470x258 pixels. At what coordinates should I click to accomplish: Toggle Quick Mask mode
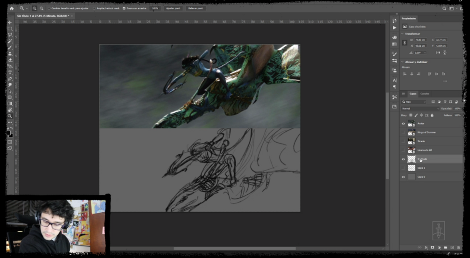[x=10, y=142]
